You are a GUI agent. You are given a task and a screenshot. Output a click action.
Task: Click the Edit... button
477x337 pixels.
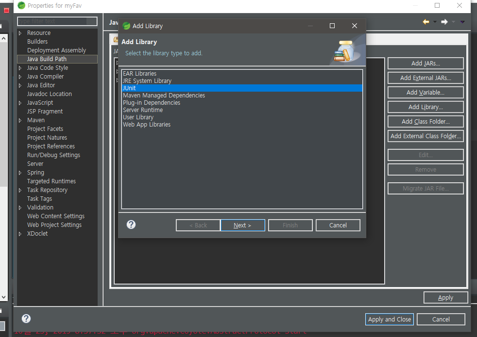tap(426, 155)
